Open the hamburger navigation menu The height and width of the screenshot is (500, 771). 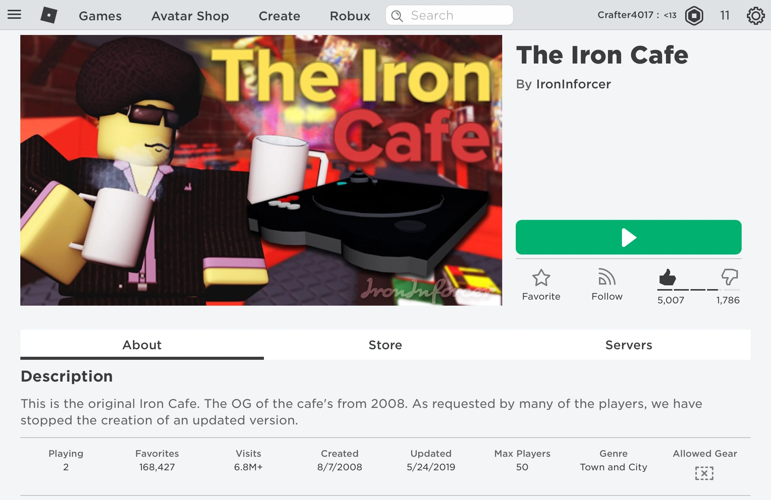(14, 15)
